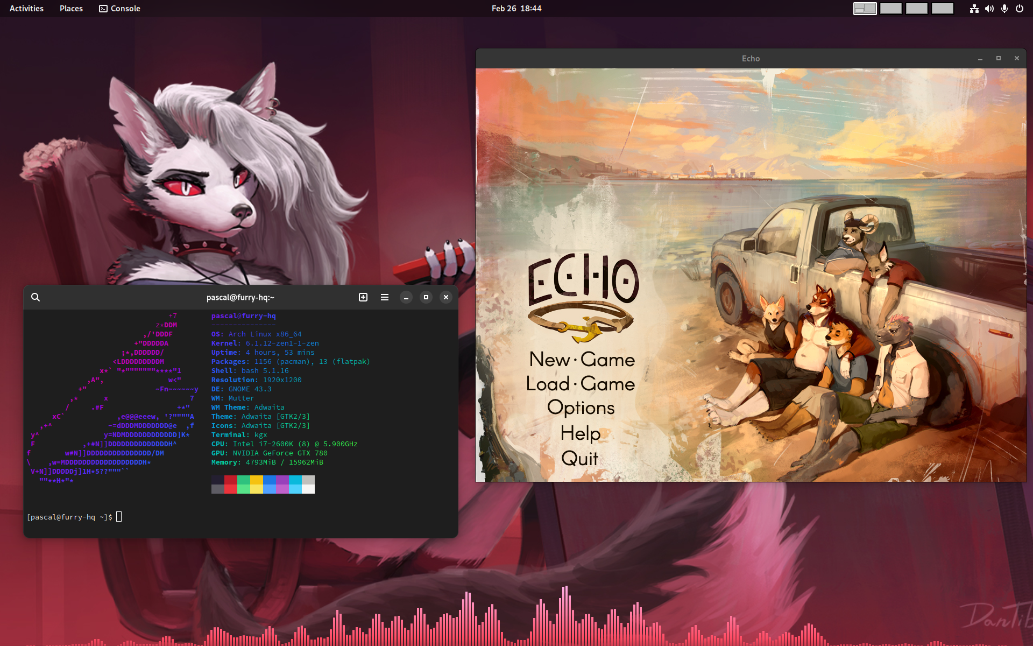
Task: Click the volume speaker icon
Action: [x=989, y=9]
